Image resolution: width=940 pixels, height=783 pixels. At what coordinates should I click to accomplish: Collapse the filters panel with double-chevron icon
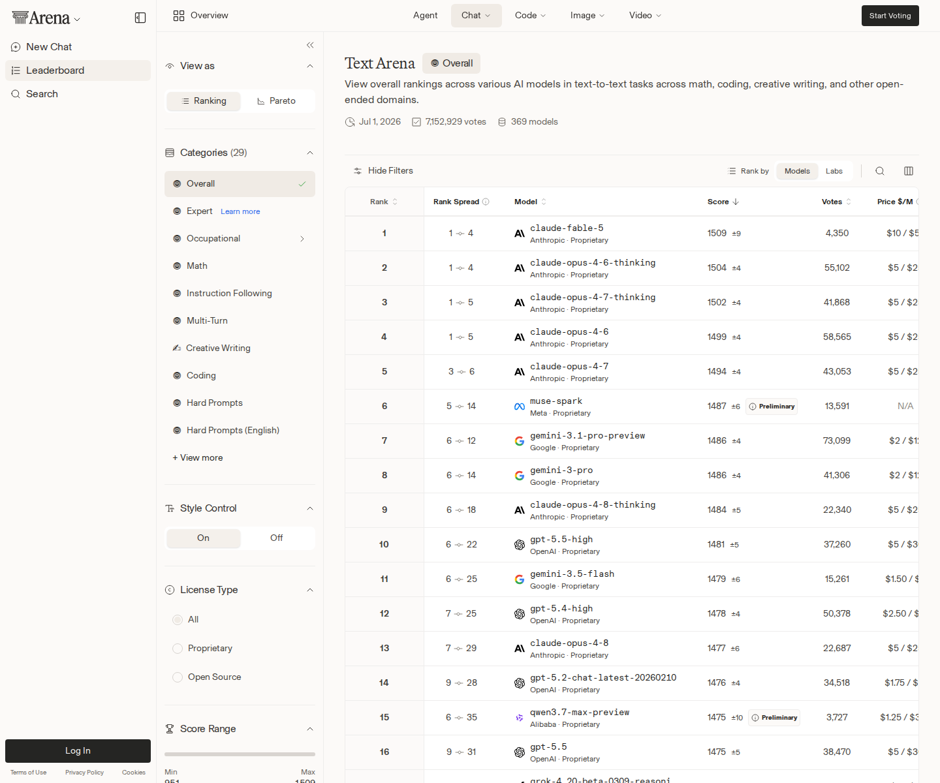pos(310,45)
